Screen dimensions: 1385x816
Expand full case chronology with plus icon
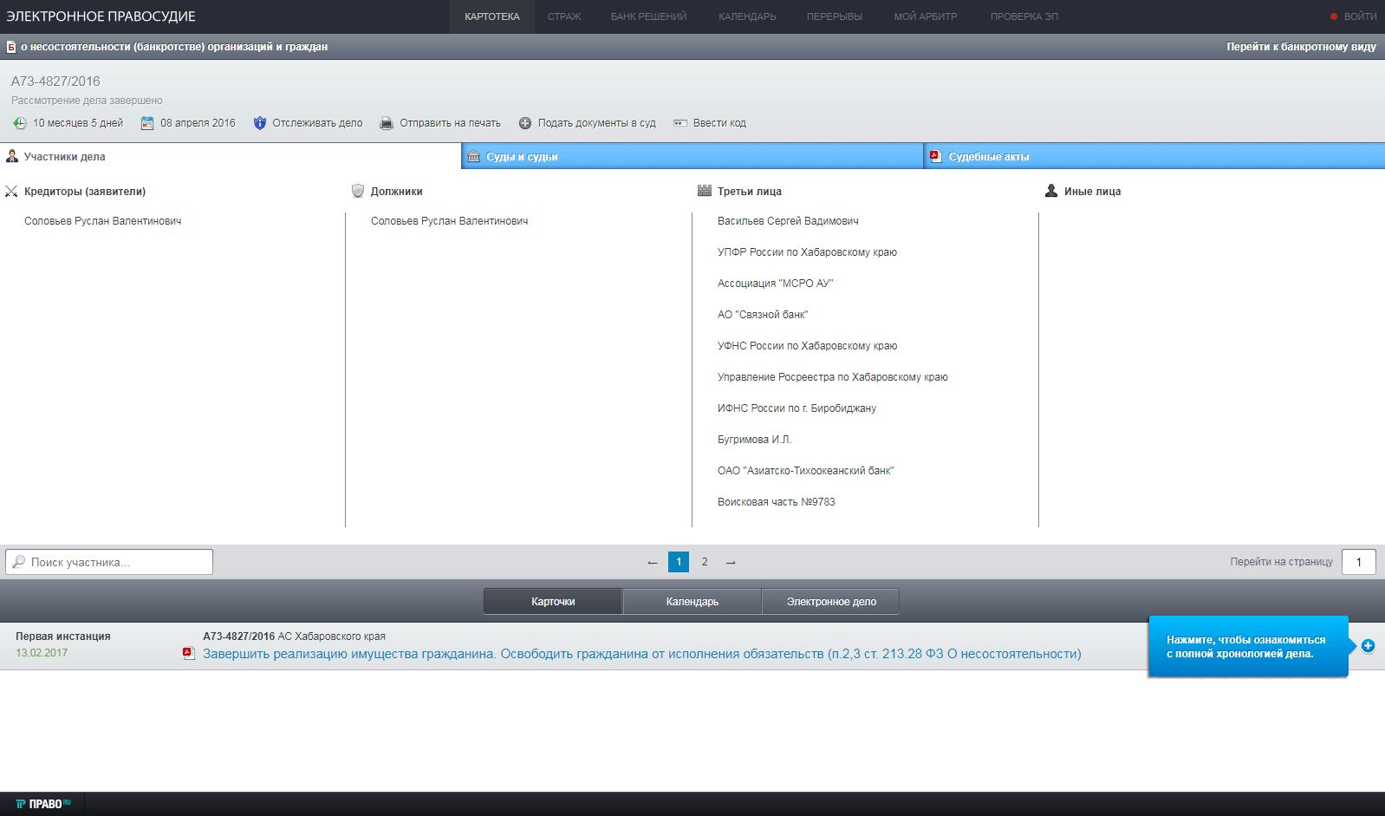[1368, 646]
